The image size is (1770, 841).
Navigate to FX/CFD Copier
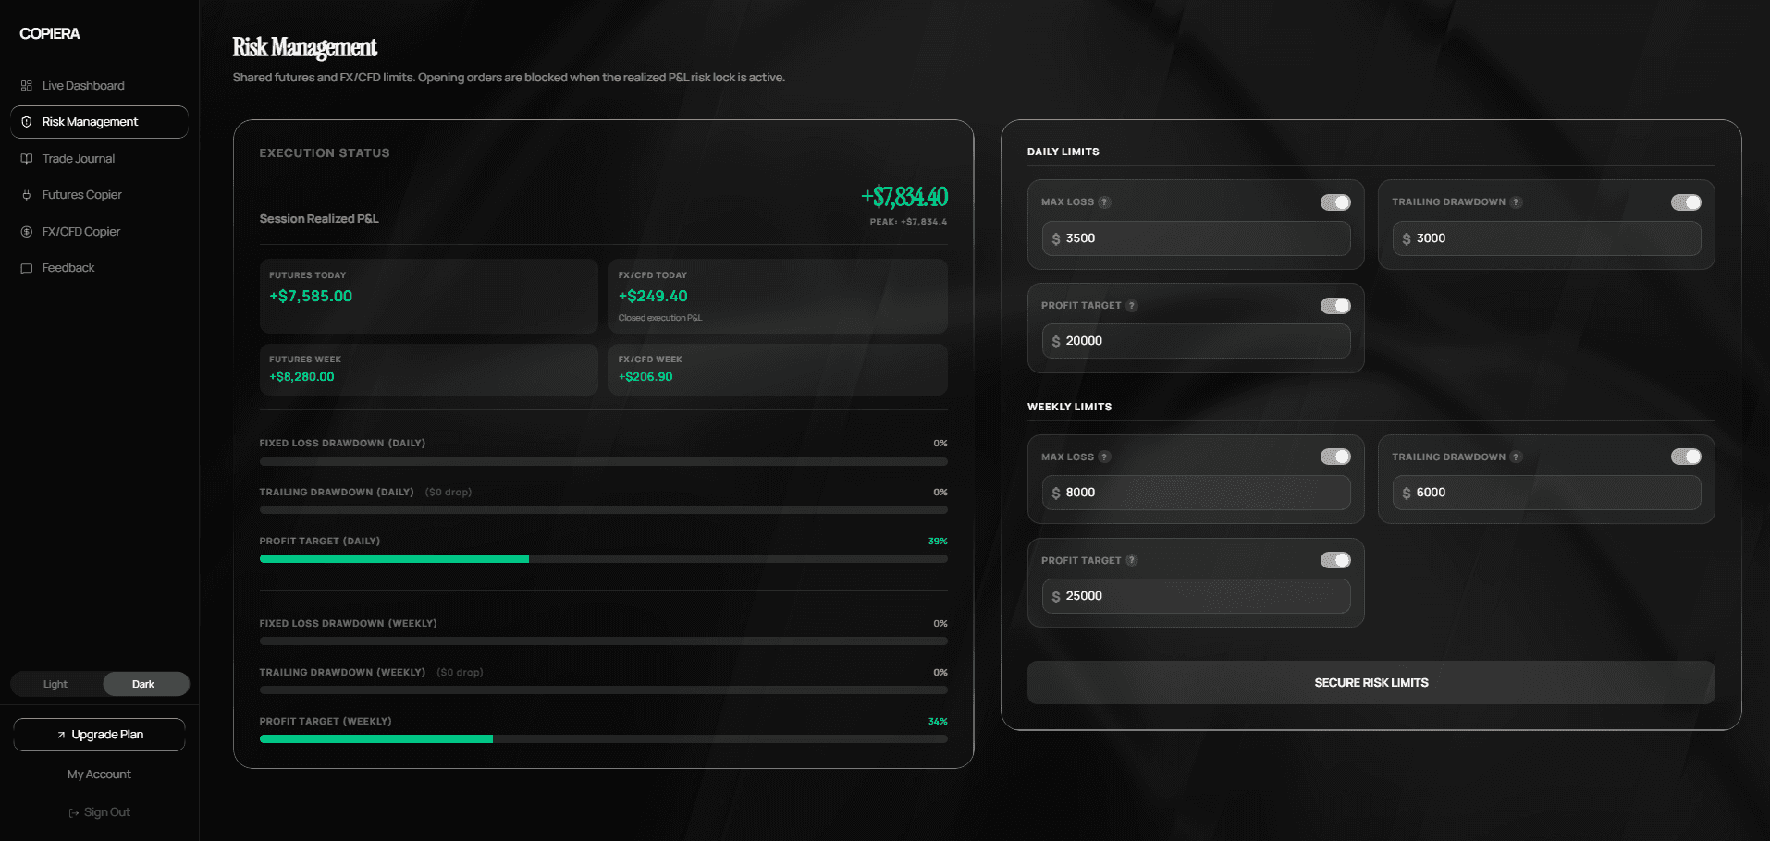pos(99,232)
